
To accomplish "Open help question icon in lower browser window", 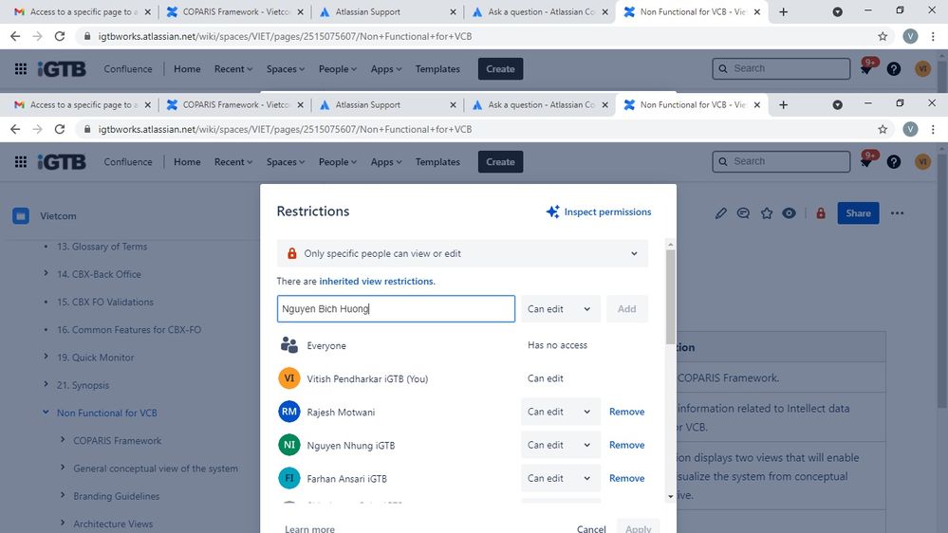I will click(894, 162).
